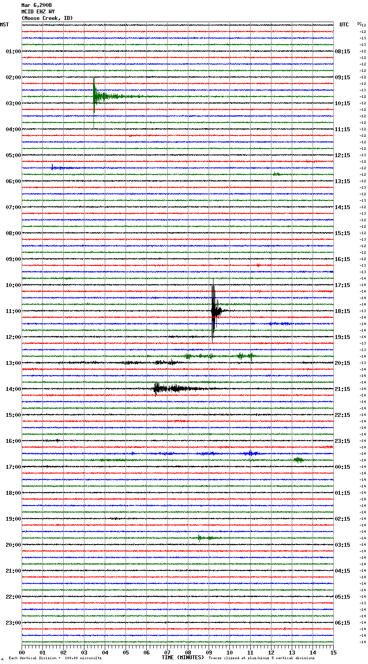Select the 16:00 MST hour label
Screen dimensions: 368x664
[13, 441]
